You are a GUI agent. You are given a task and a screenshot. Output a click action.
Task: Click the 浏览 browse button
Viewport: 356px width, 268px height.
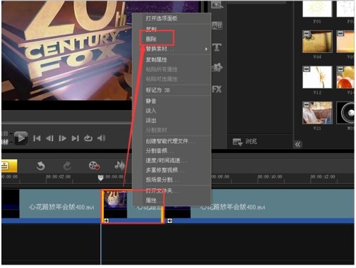click(x=245, y=142)
